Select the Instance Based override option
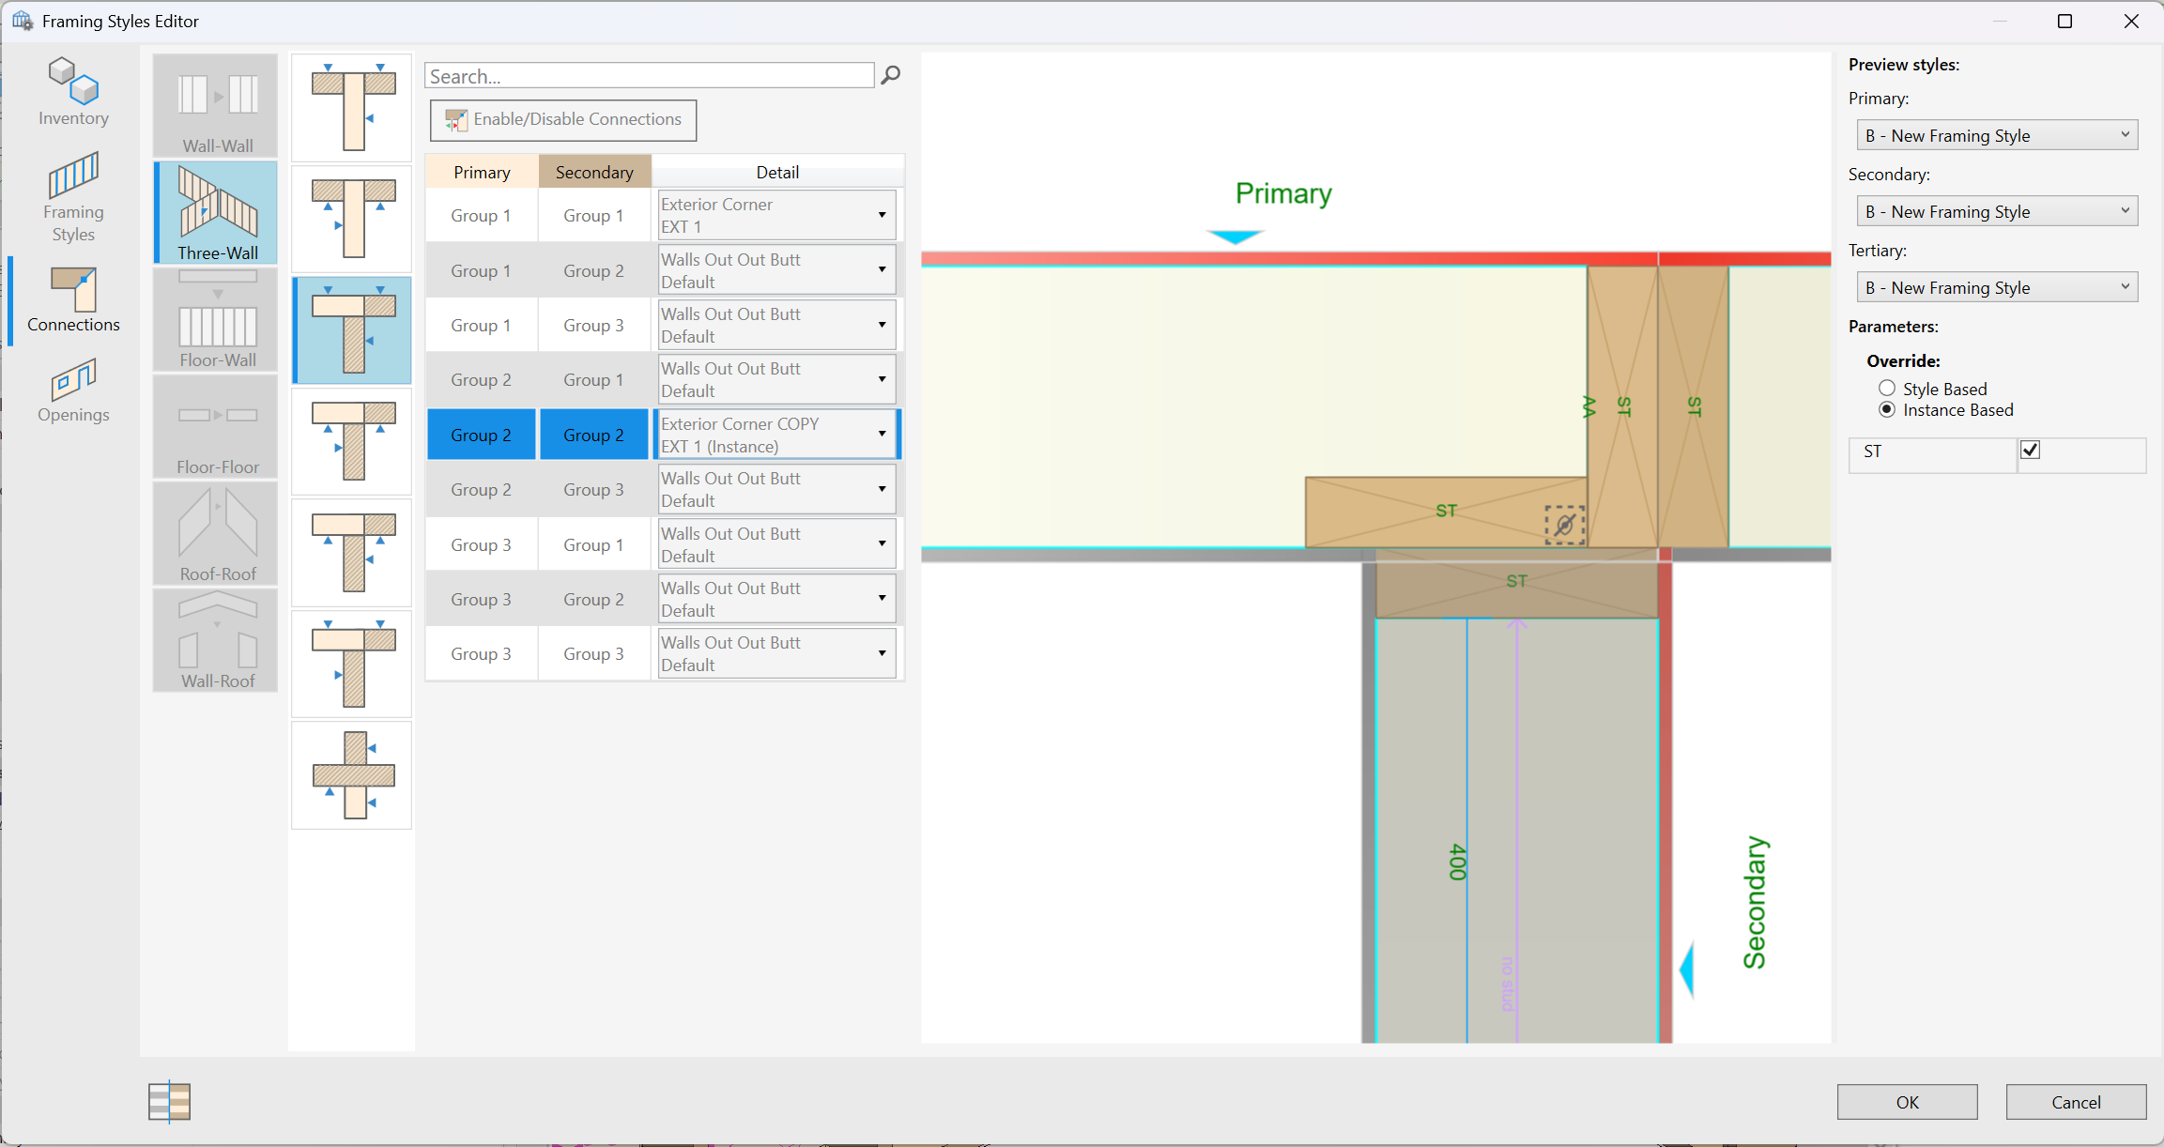Screen dimensions: 2164x1147 [1887, 410]
